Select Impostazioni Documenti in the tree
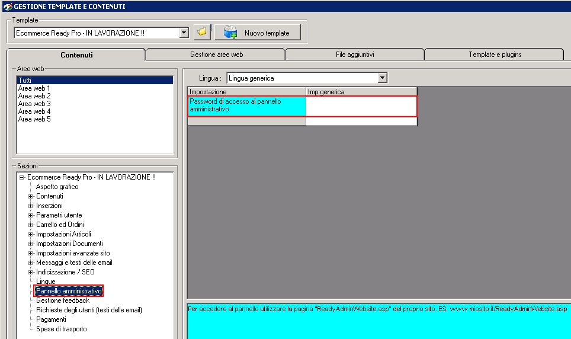This screenshot has width=571, height=339. tap(69, 244)
